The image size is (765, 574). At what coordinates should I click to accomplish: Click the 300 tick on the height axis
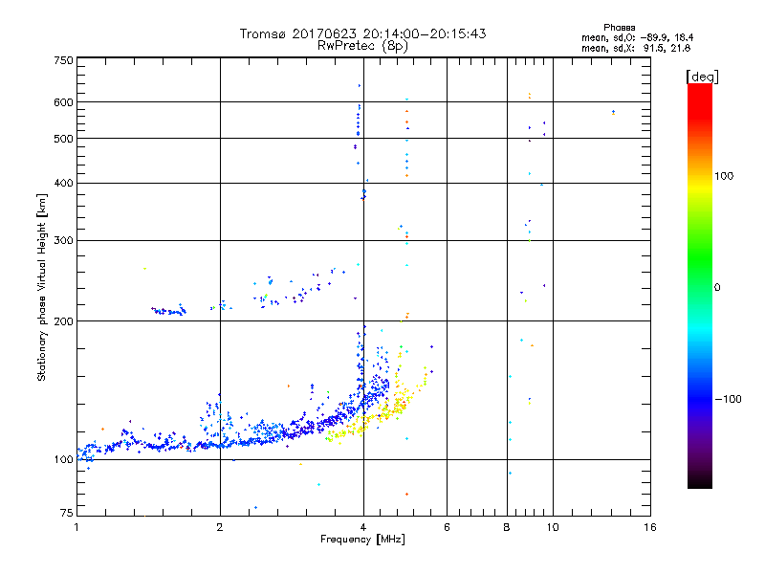63,239
